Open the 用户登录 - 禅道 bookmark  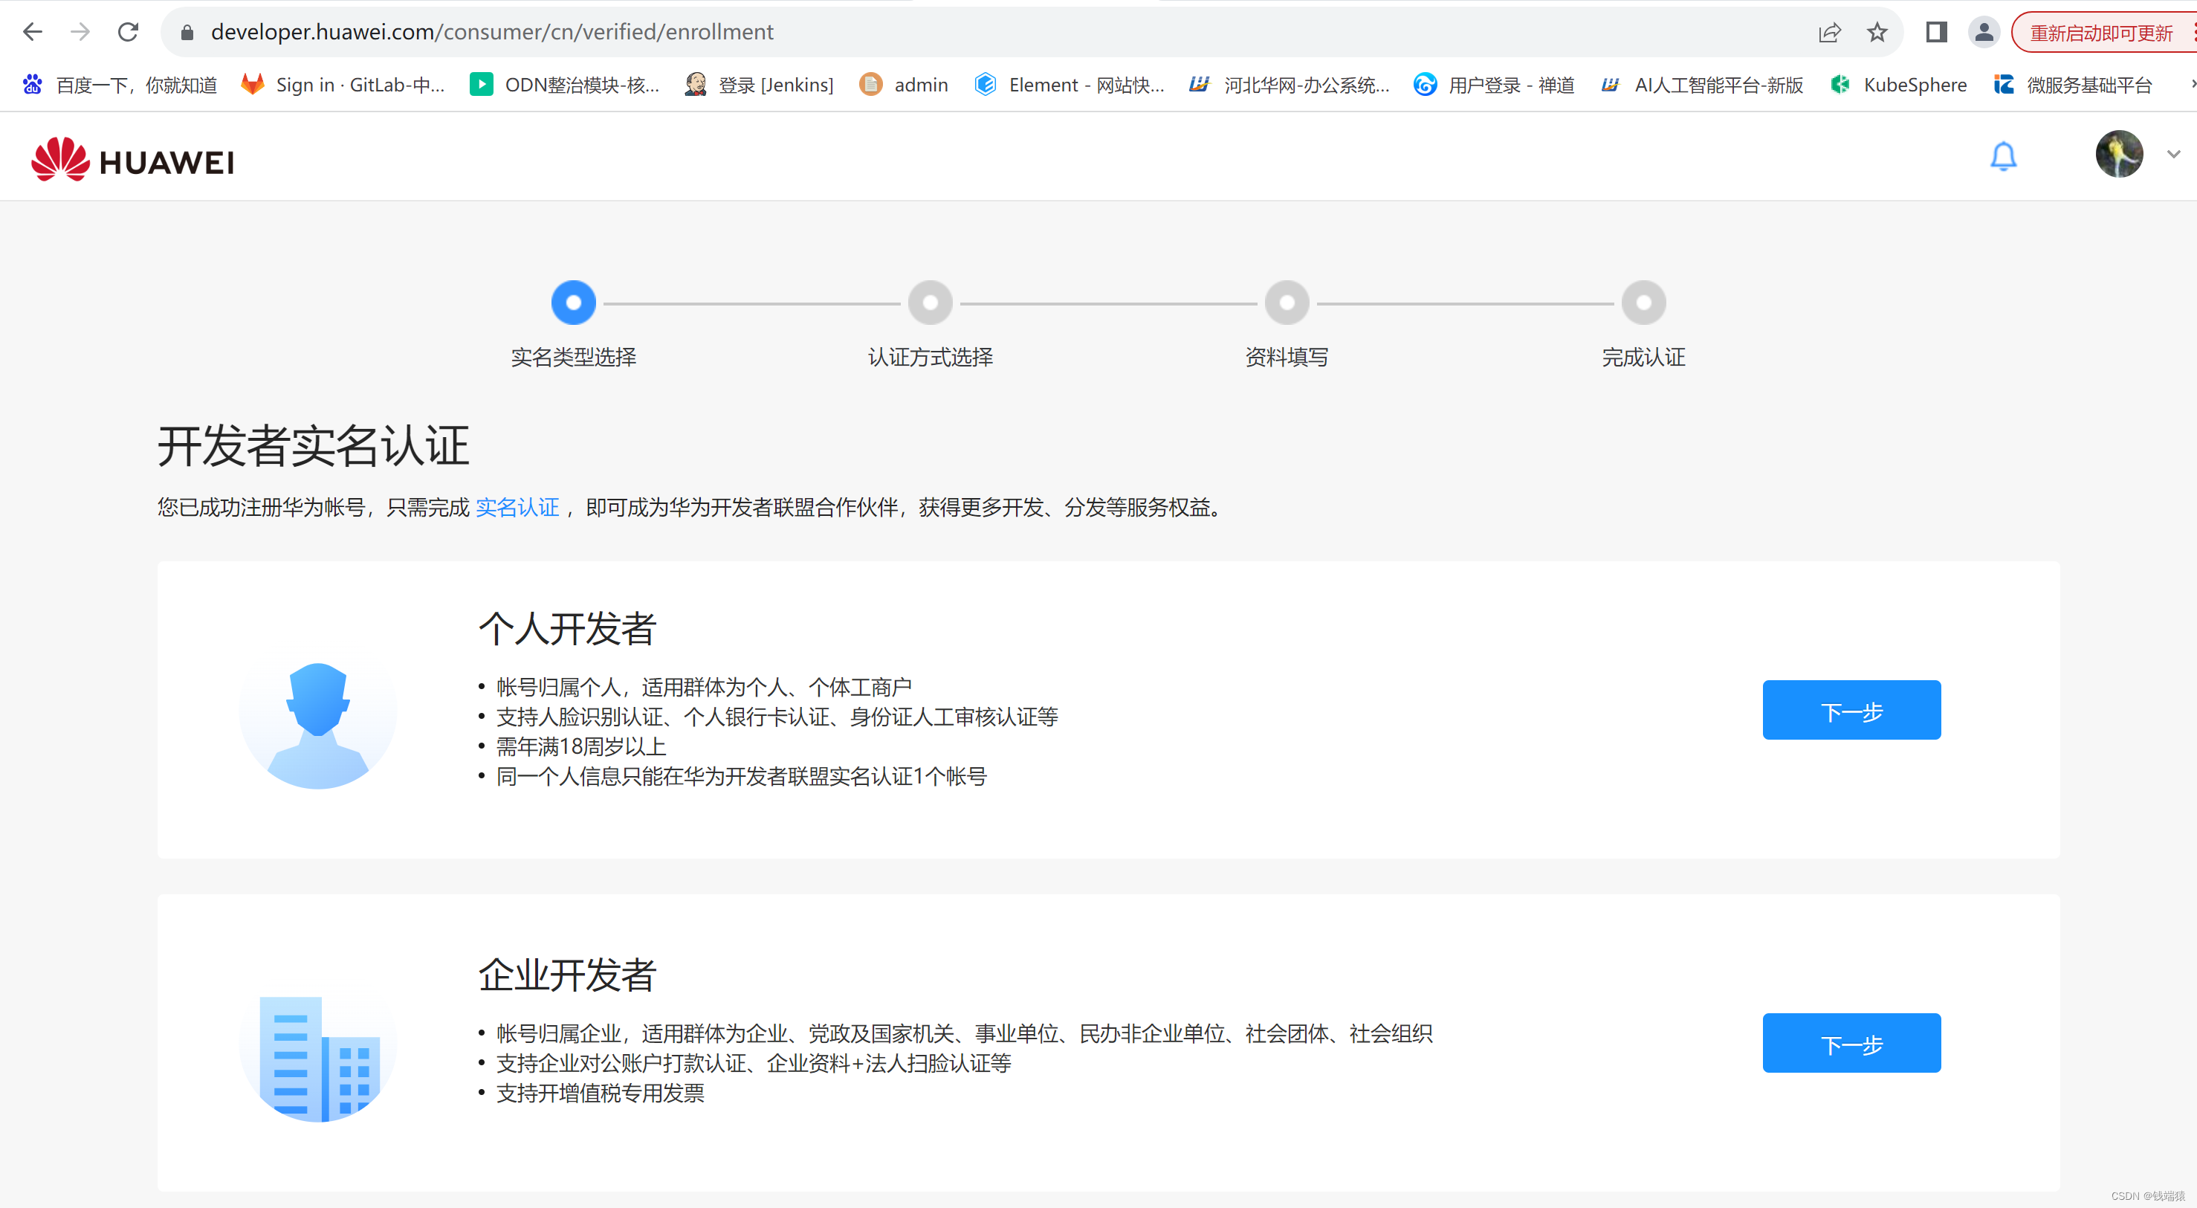coord(1494,85)
